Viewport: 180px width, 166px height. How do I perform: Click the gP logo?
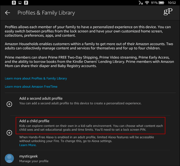pos(168,12)
